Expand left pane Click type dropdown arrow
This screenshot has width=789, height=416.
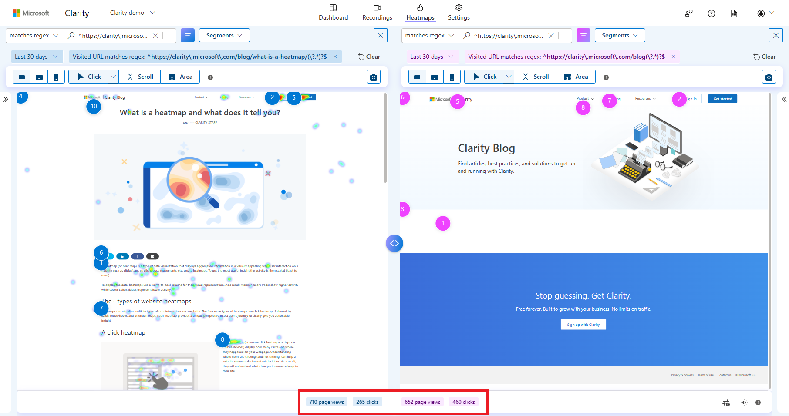pyautogui.click(x=113, y=77)
